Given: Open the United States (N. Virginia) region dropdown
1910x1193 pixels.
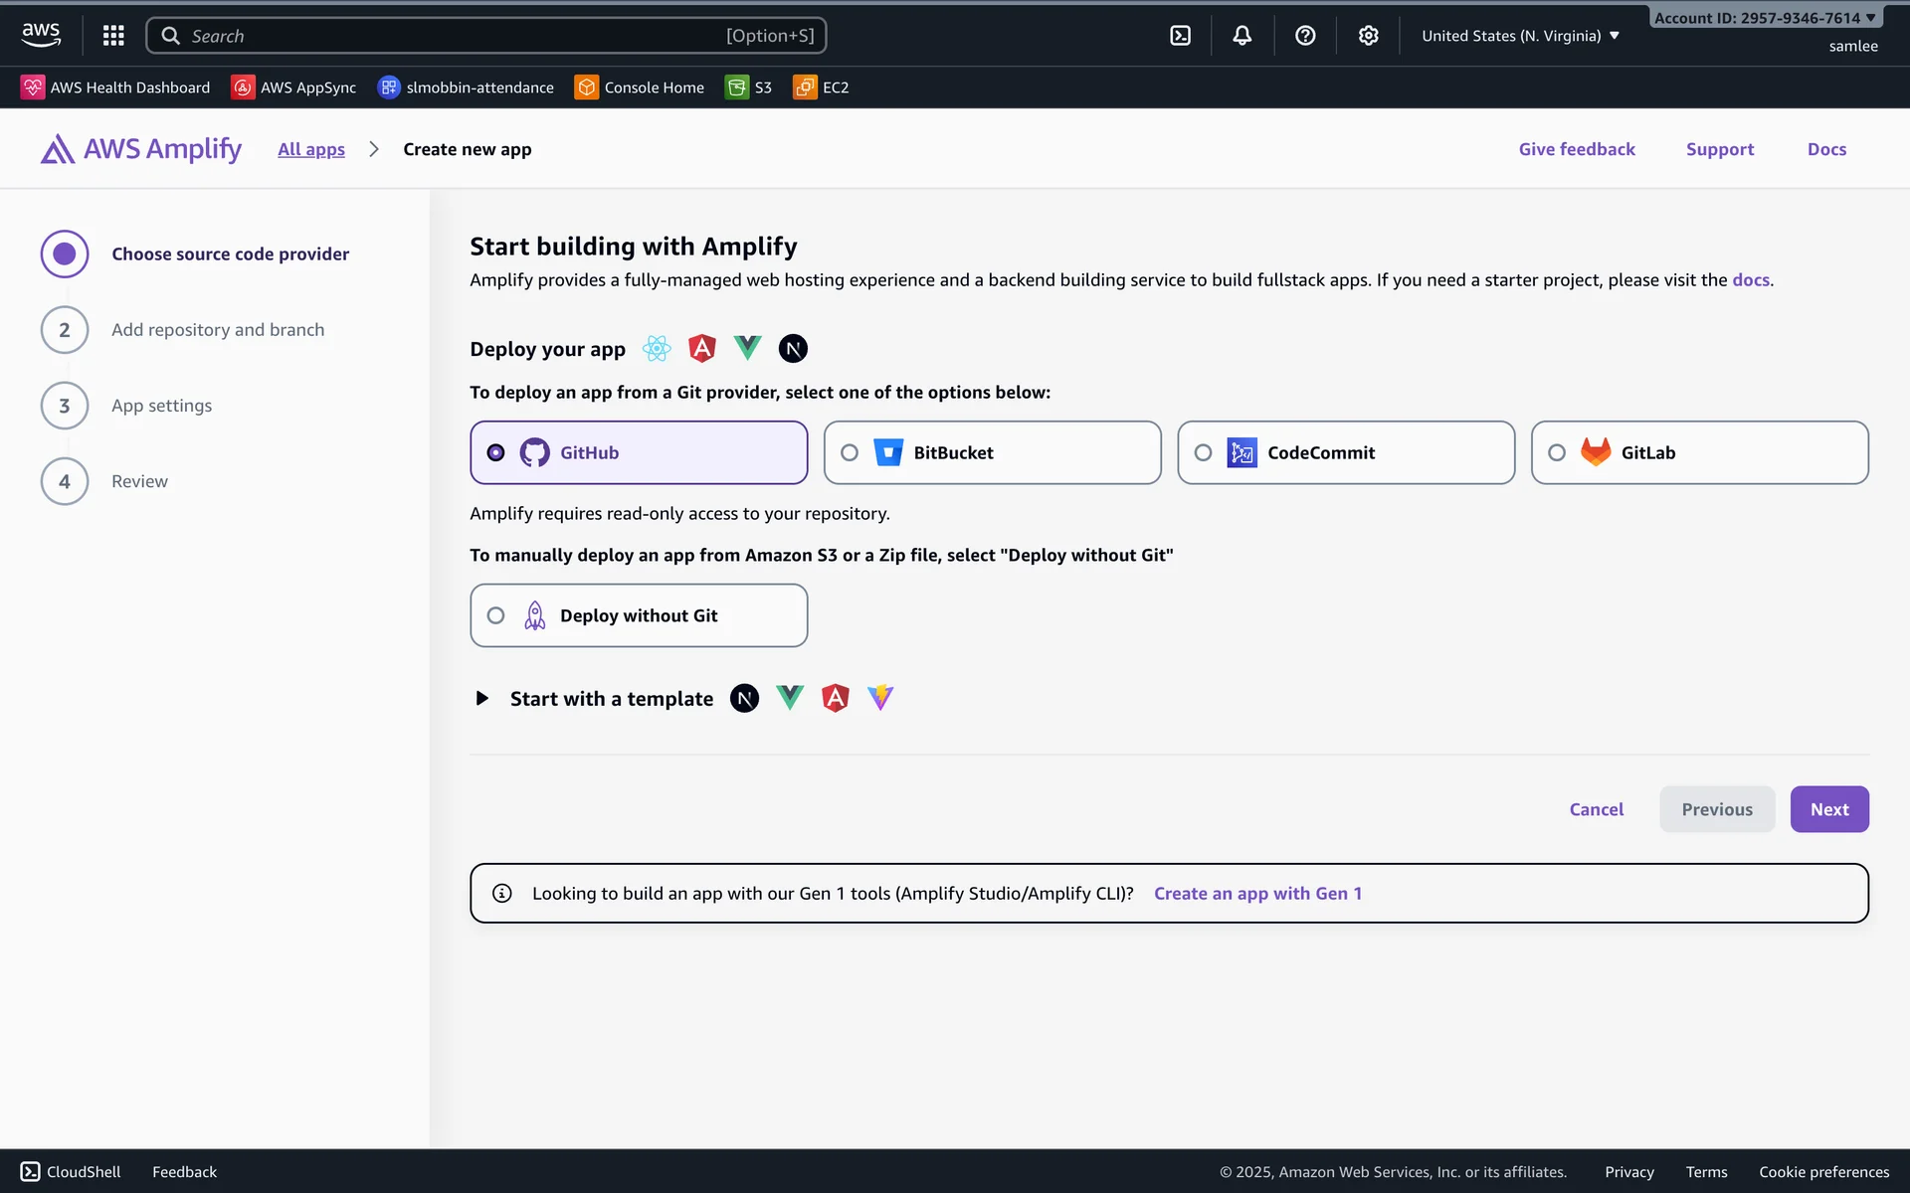Looking at the screenshot, I should [x=1520, y=36].
